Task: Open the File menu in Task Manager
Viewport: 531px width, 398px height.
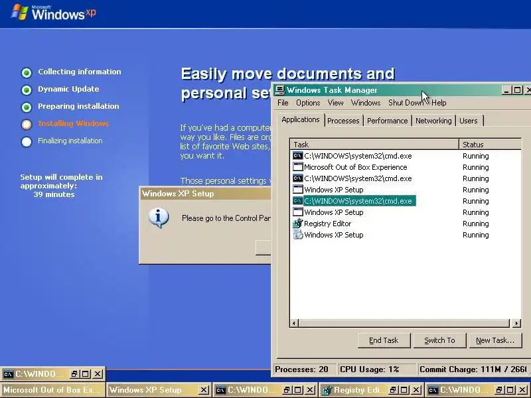Action: click(283, 103)
